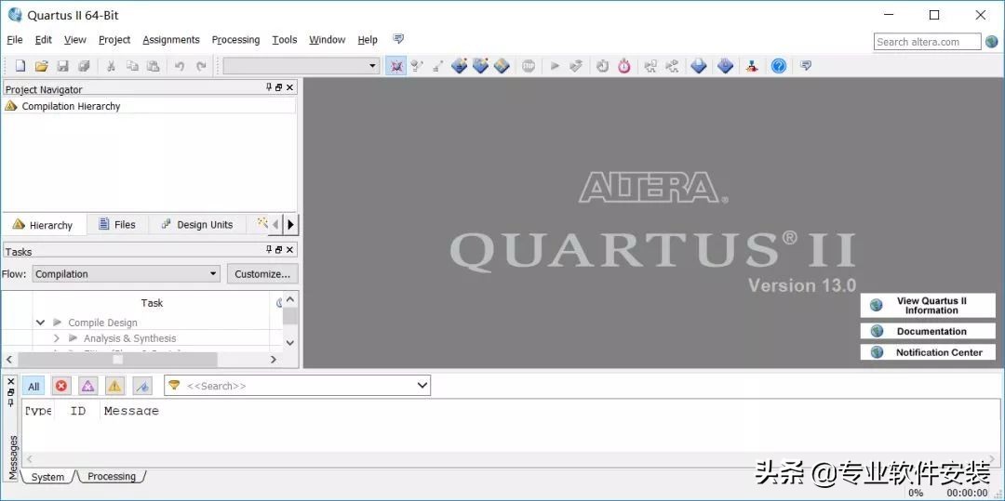Switch to the System messages tab
Screen dimensions: 1005x501
47,477
